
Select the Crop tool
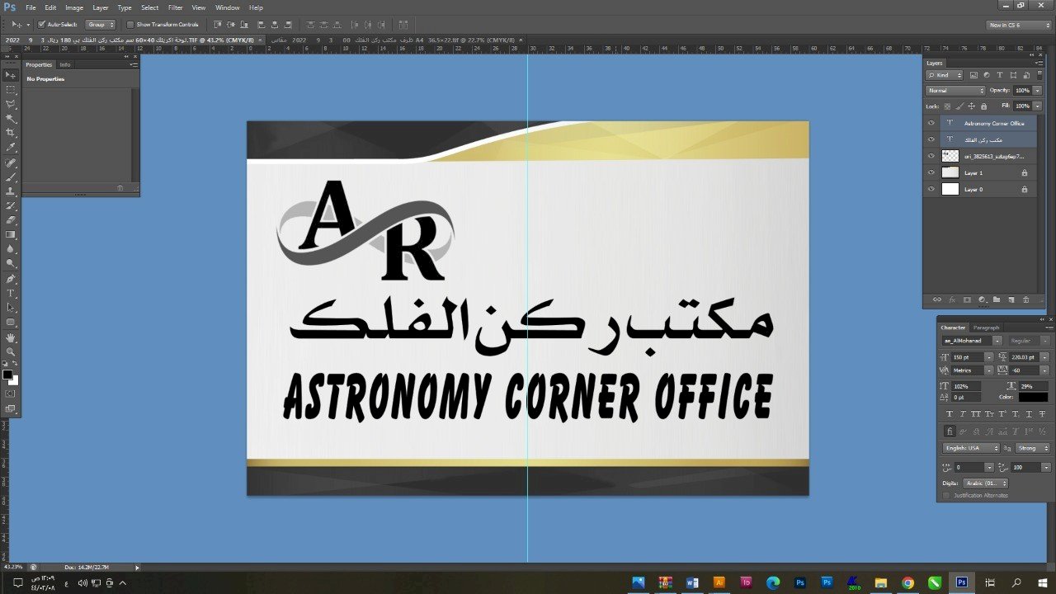pyautogui.click(x=11, y=132)
